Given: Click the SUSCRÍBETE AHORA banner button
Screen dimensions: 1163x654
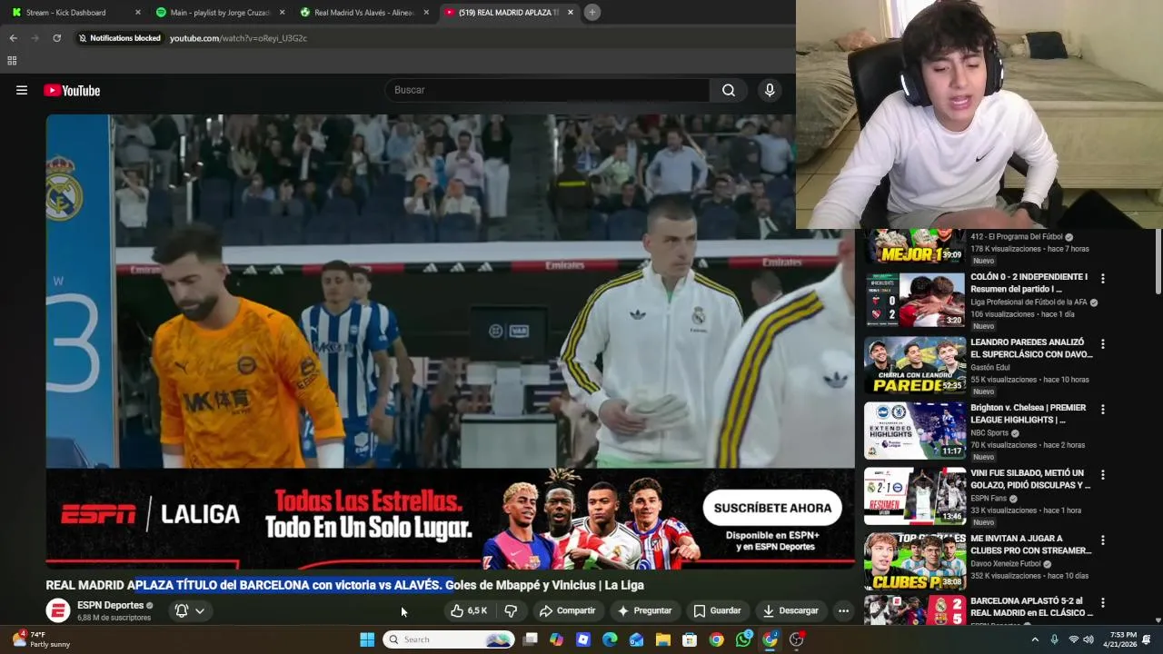Looking at the screenshot, I should [x=772, y=508].
